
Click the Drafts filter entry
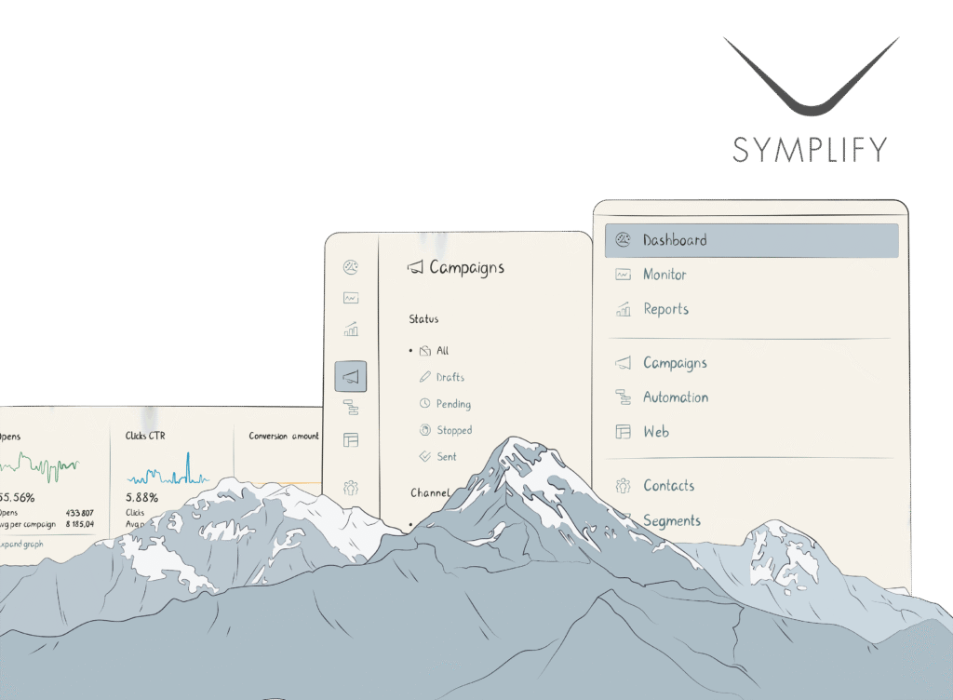[447, 377]
